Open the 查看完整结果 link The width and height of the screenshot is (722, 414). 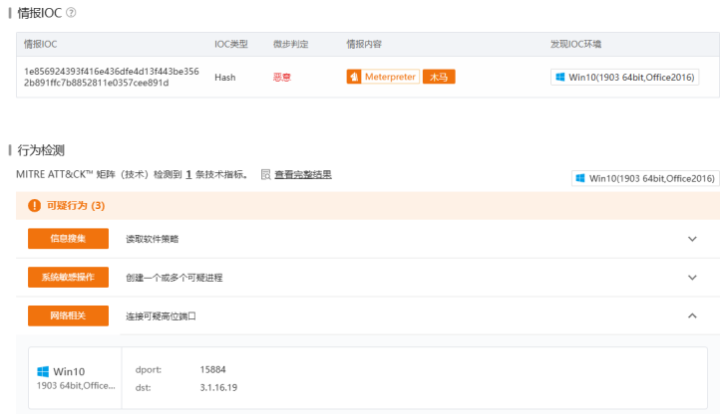click(303, 174)
